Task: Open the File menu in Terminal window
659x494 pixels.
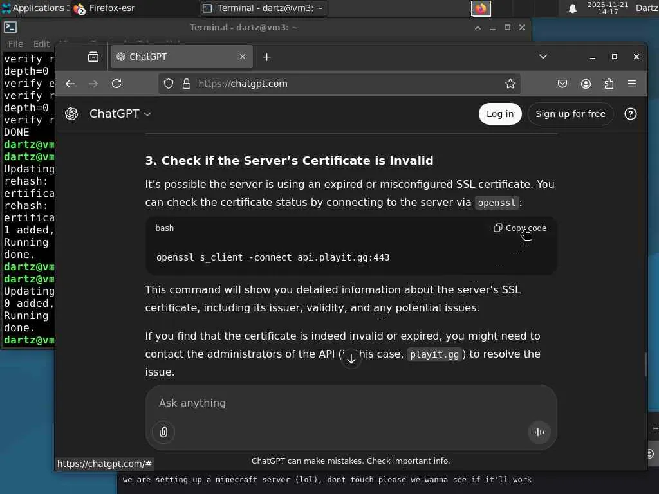Action: click(x=15, y=44)
